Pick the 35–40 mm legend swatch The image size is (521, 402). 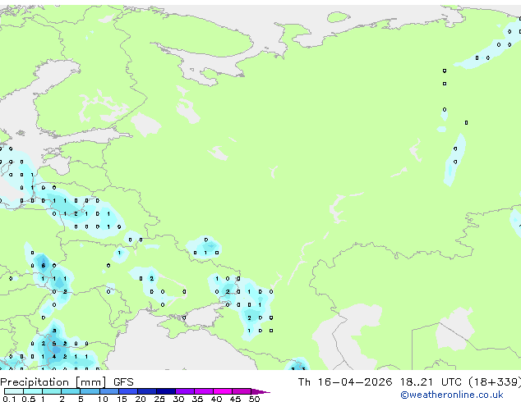(204, 391)
